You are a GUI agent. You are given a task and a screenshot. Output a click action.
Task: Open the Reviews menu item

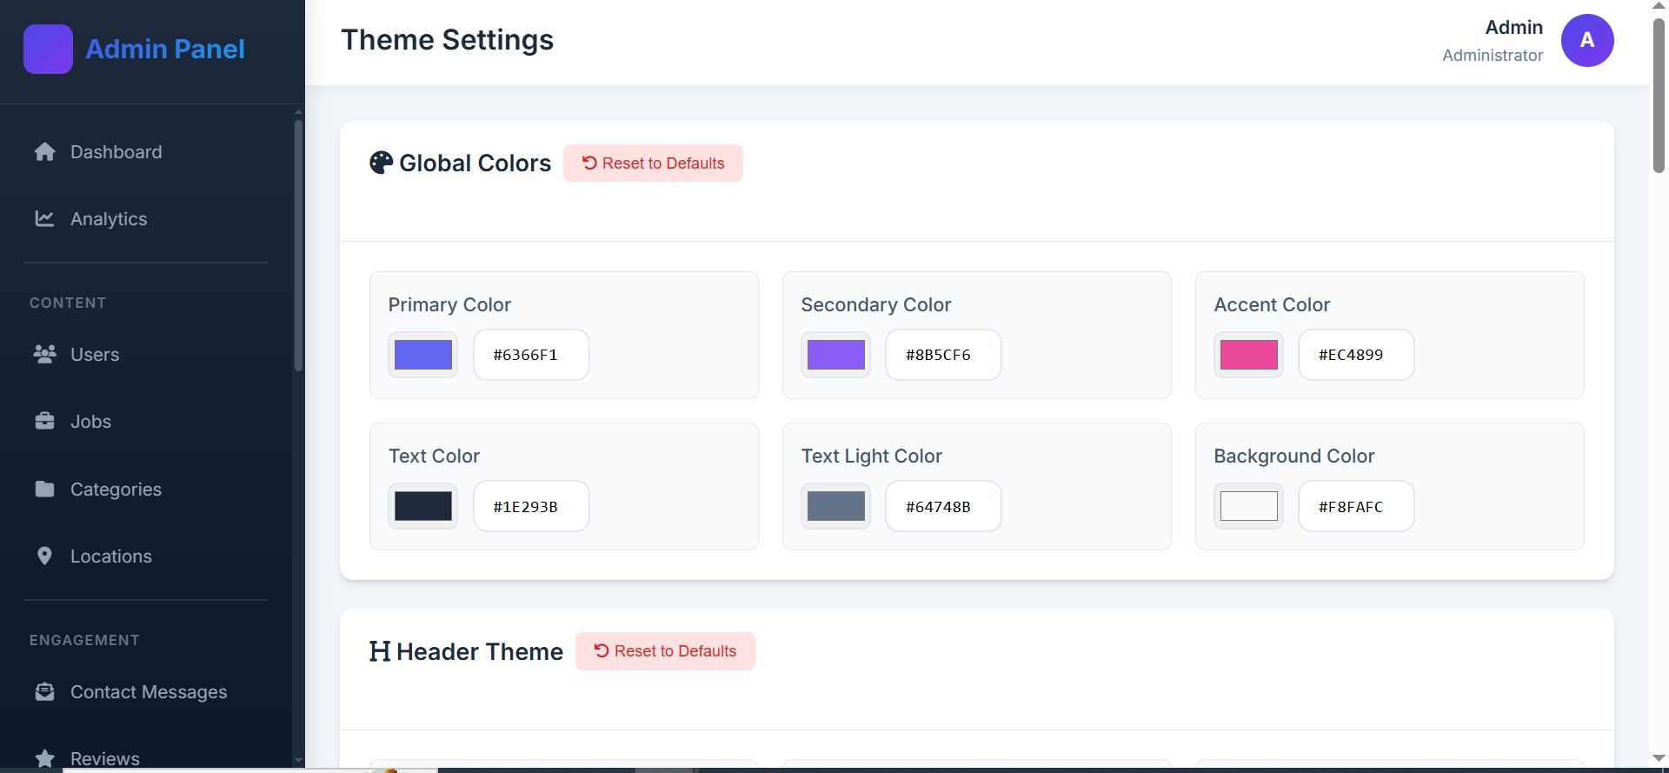click(104, 757)
